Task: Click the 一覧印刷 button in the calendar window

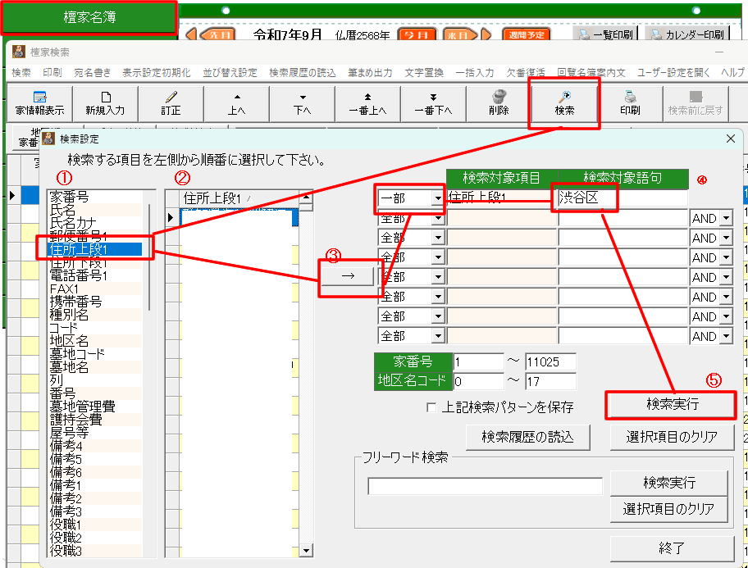Action: [x=605, y=34]
